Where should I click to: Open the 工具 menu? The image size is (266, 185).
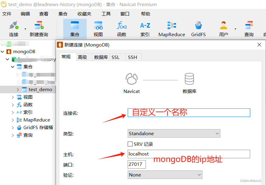[x=106, y=14]
